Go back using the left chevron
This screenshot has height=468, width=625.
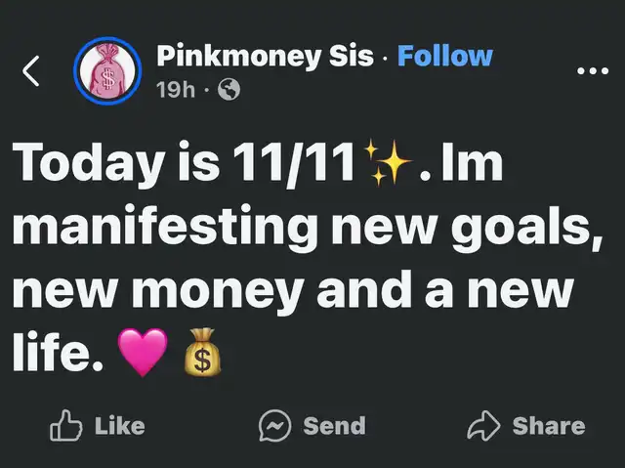(x=32, y=72)
